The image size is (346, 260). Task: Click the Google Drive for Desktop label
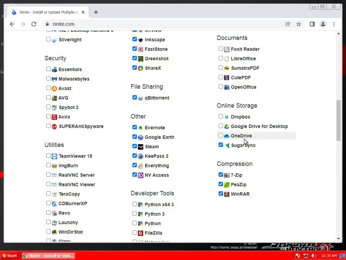259,127
